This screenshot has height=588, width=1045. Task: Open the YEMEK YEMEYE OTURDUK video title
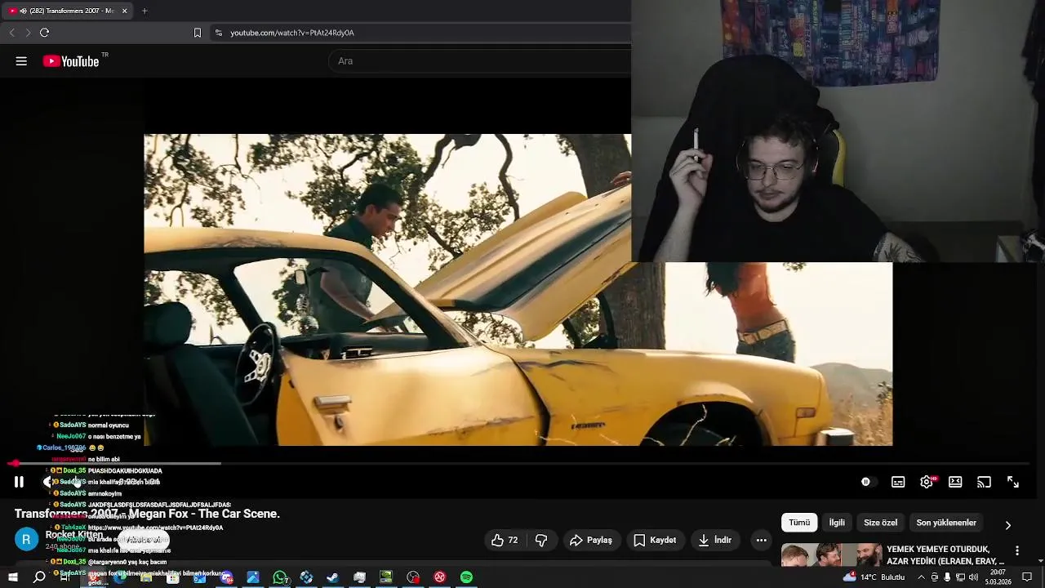945,555
